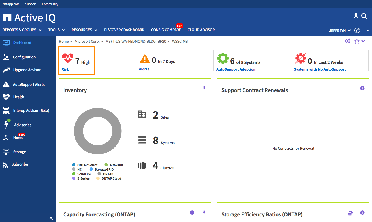Open search with the magnifying glass icon
Image resolution: width=372 pixels, height=222 pixels.
click(x=364, y=16)
